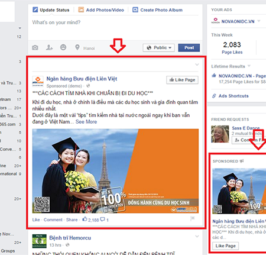Screen dimensions: 266x255
Task: Expand left sidebar dropdown arrow
Action: (x=20, y=28)
